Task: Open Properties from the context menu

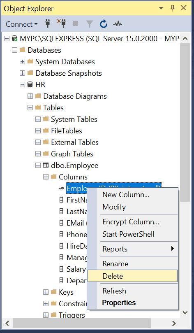Action: 132,303
